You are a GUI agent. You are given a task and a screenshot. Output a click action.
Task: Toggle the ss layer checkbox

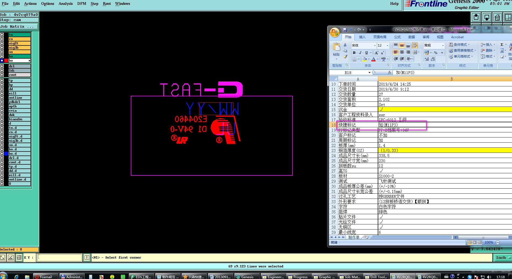2,52
